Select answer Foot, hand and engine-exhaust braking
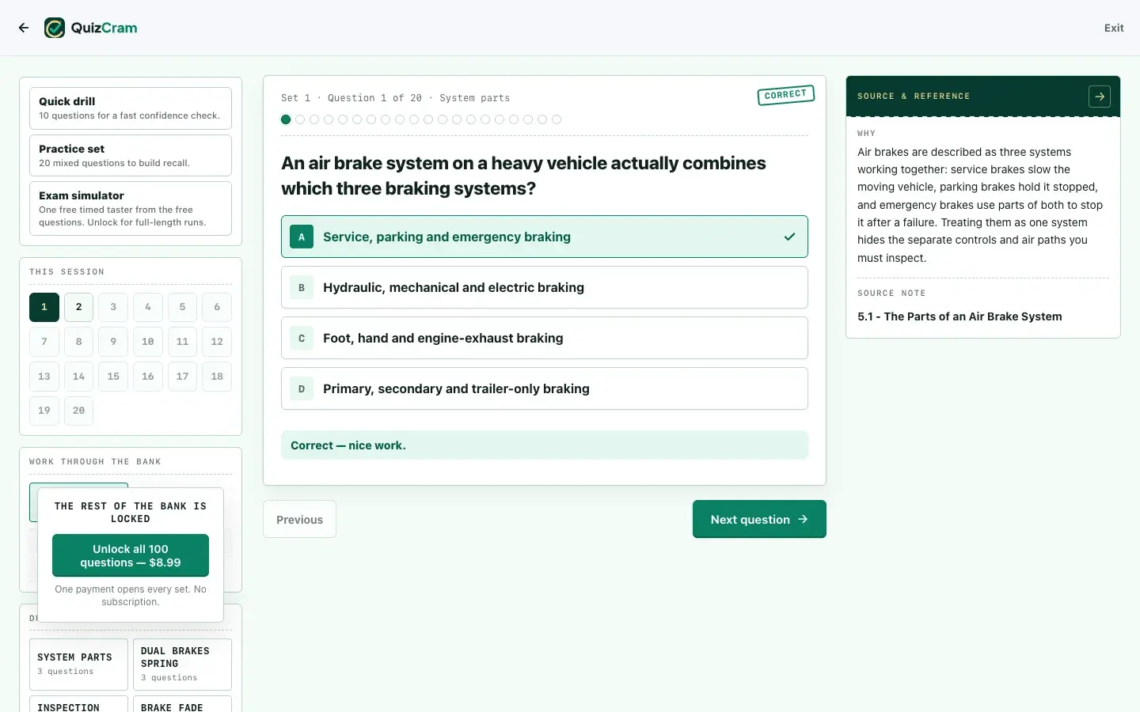Image resolution: width=1140 pixels, height=712 pixels. pyautogui.click(x=545, y=338)
